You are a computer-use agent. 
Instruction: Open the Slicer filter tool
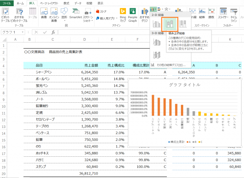coord(223,14)
